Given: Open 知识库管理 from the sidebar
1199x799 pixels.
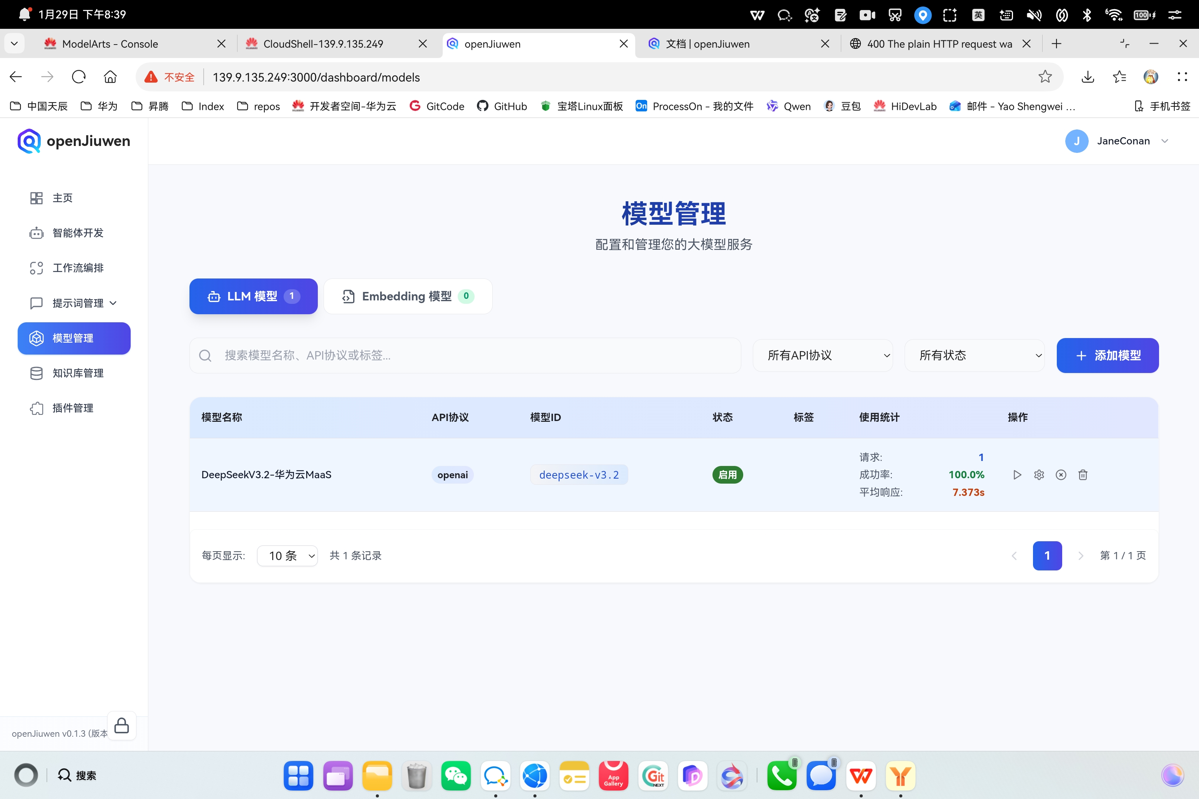Looking at the screenshot, I should (x=78, y=373).
